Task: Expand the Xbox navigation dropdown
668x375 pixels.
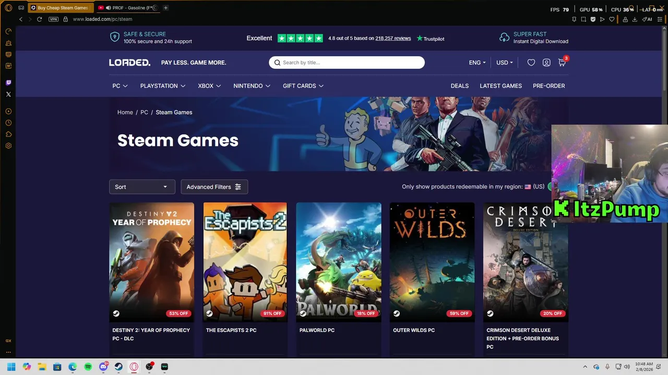Action: point(209,86)
